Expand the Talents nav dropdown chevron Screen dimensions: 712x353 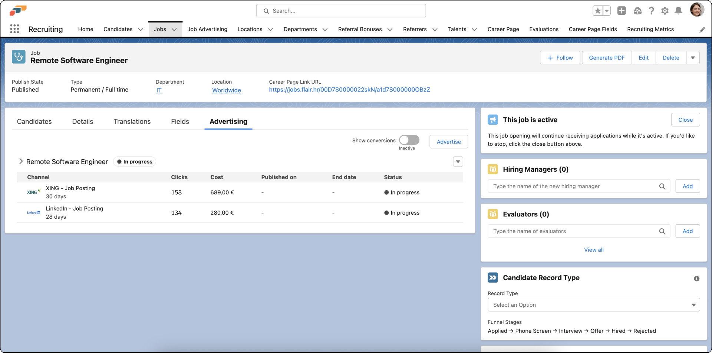pyautogui.click(x=474, y=30)
